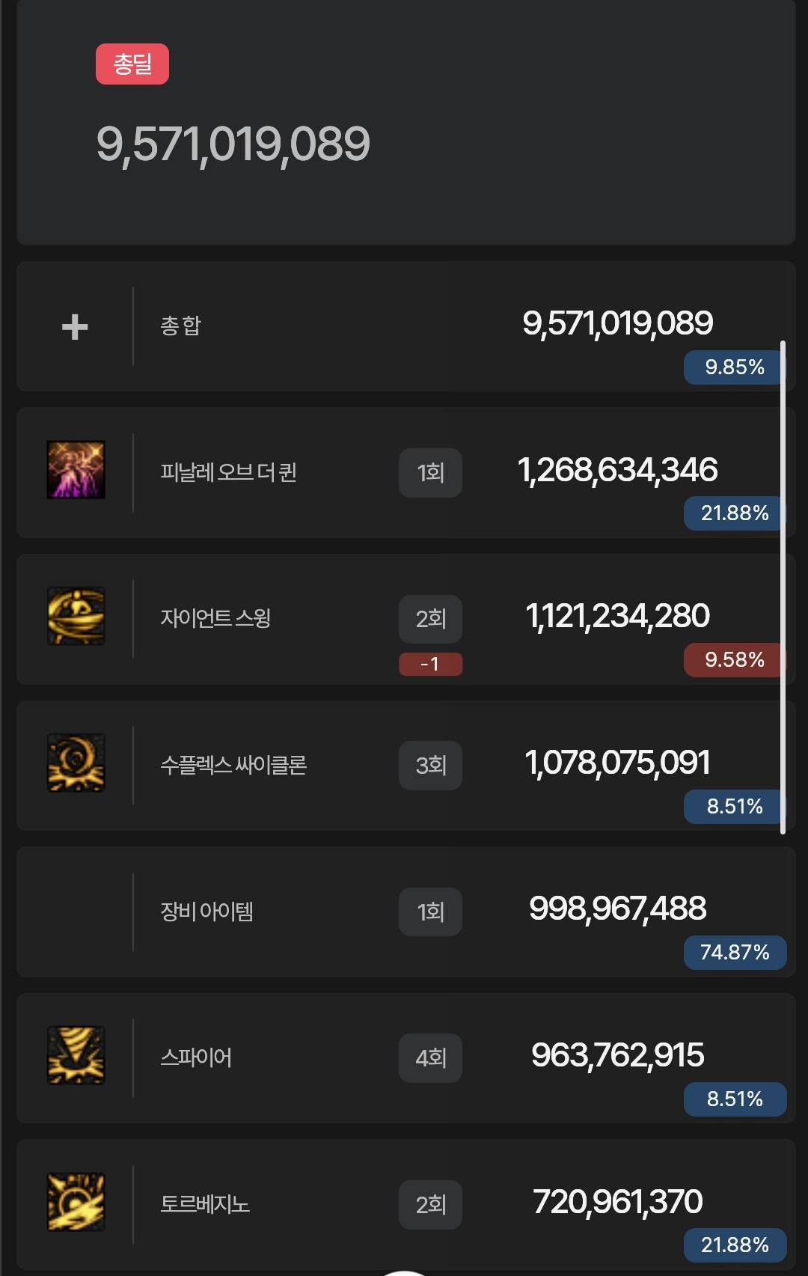This screenshot has height=1276, width=808.
Task: Select the red 총딜 tab badge
Action: coord(132,64)
